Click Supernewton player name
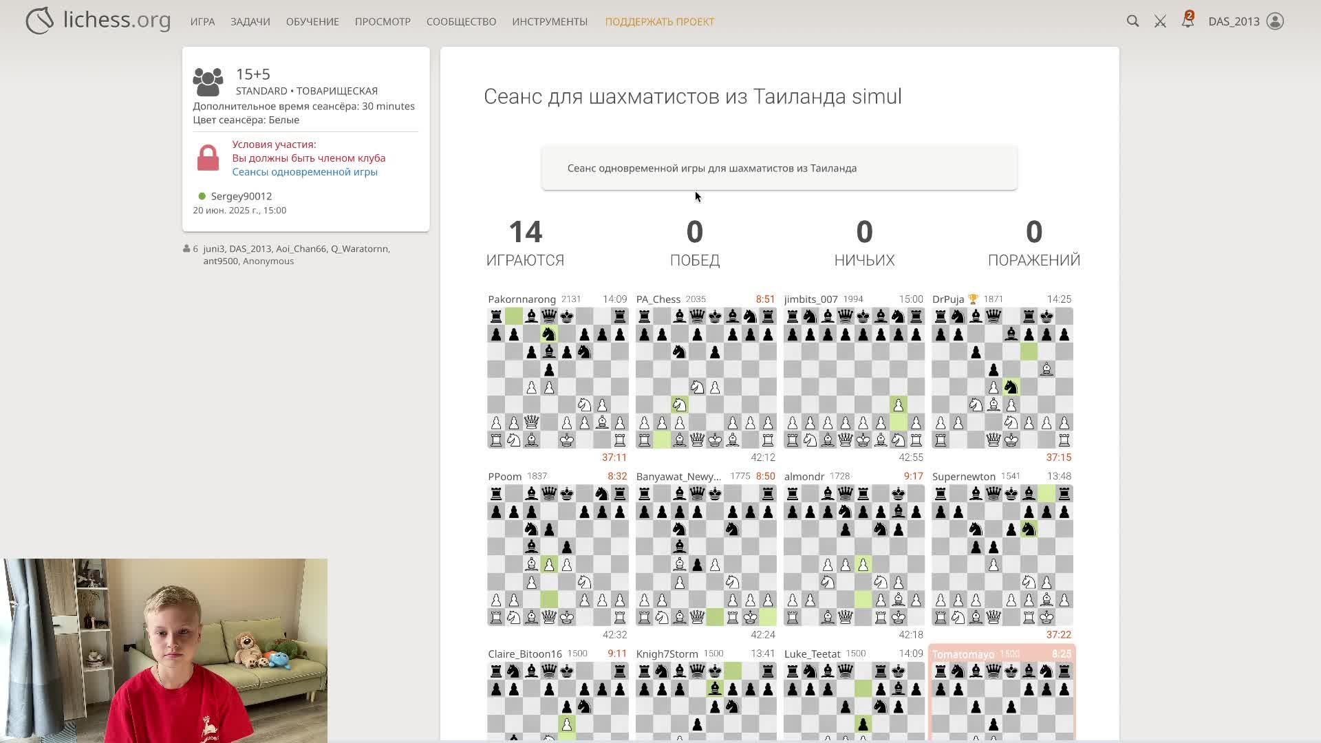The image size is (1321, 743). tap(963, 477)
